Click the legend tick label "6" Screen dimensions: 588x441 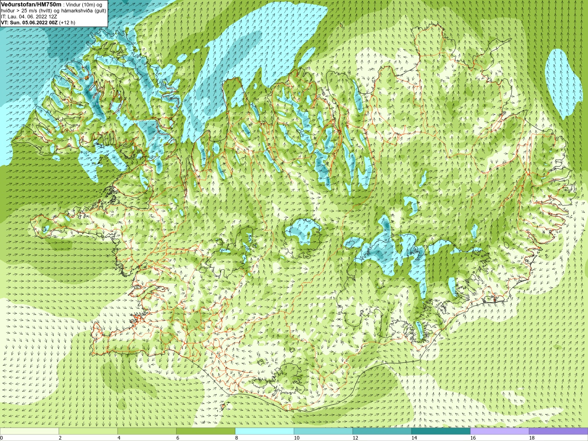coord(178,438)
